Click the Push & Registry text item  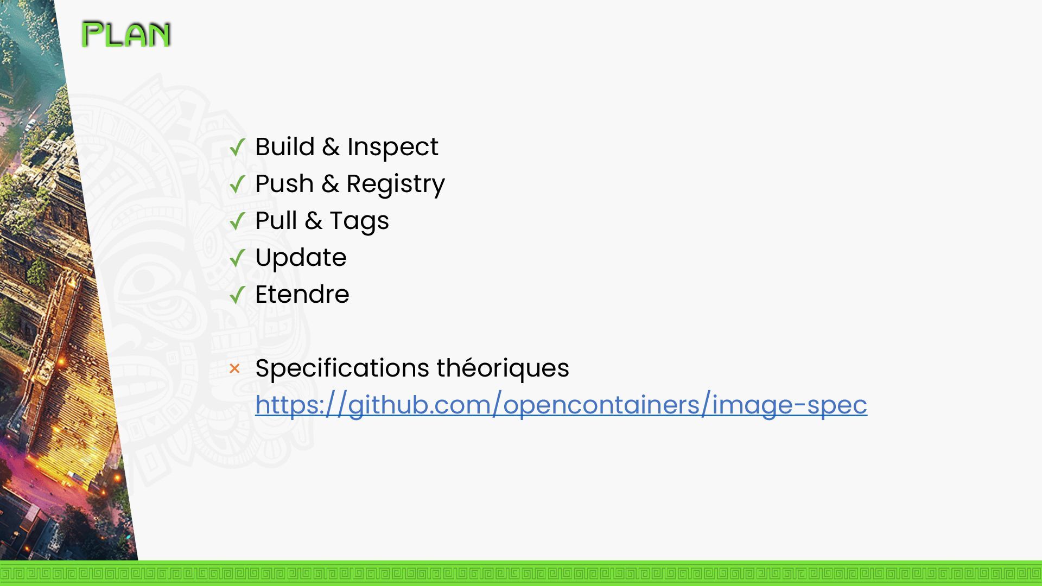pyautogui.click(x=350, y=184)
